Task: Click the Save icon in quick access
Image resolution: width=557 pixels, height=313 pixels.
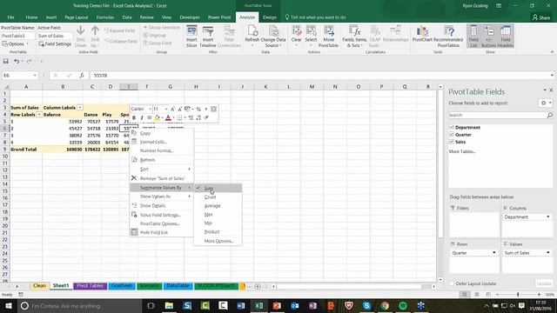Action: tap(6, 61)
